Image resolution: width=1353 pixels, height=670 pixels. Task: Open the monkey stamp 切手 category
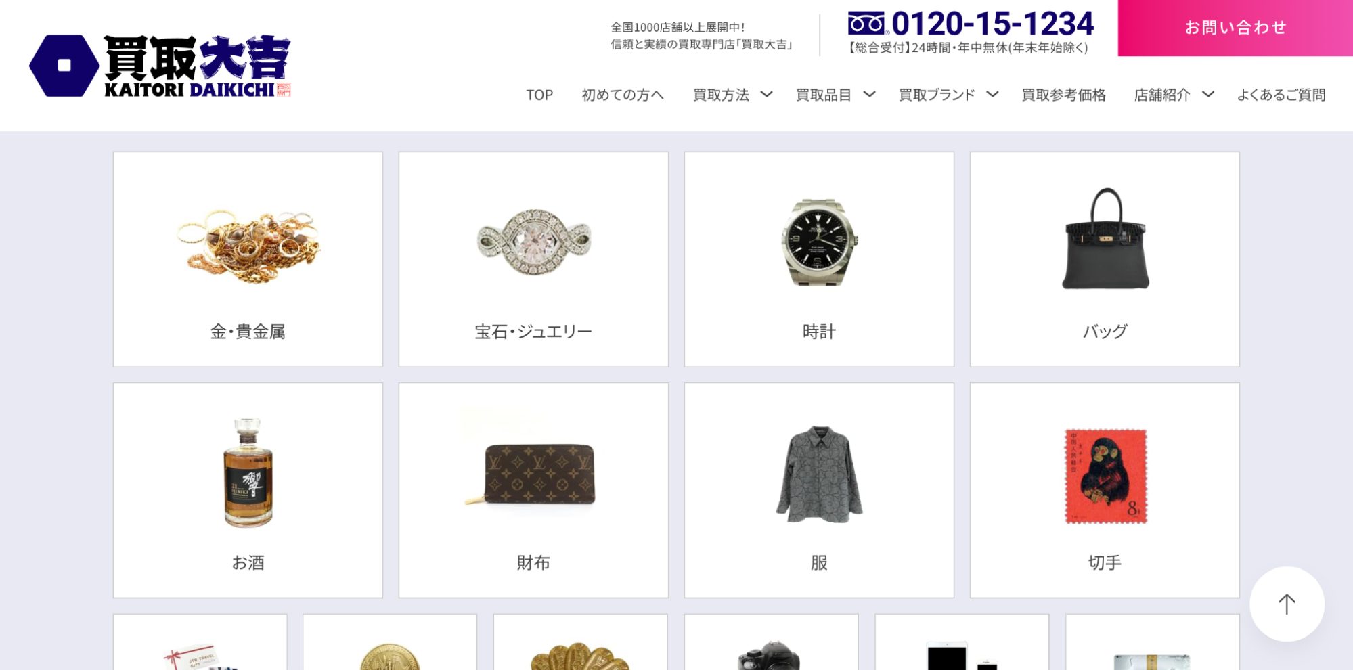1105,490
